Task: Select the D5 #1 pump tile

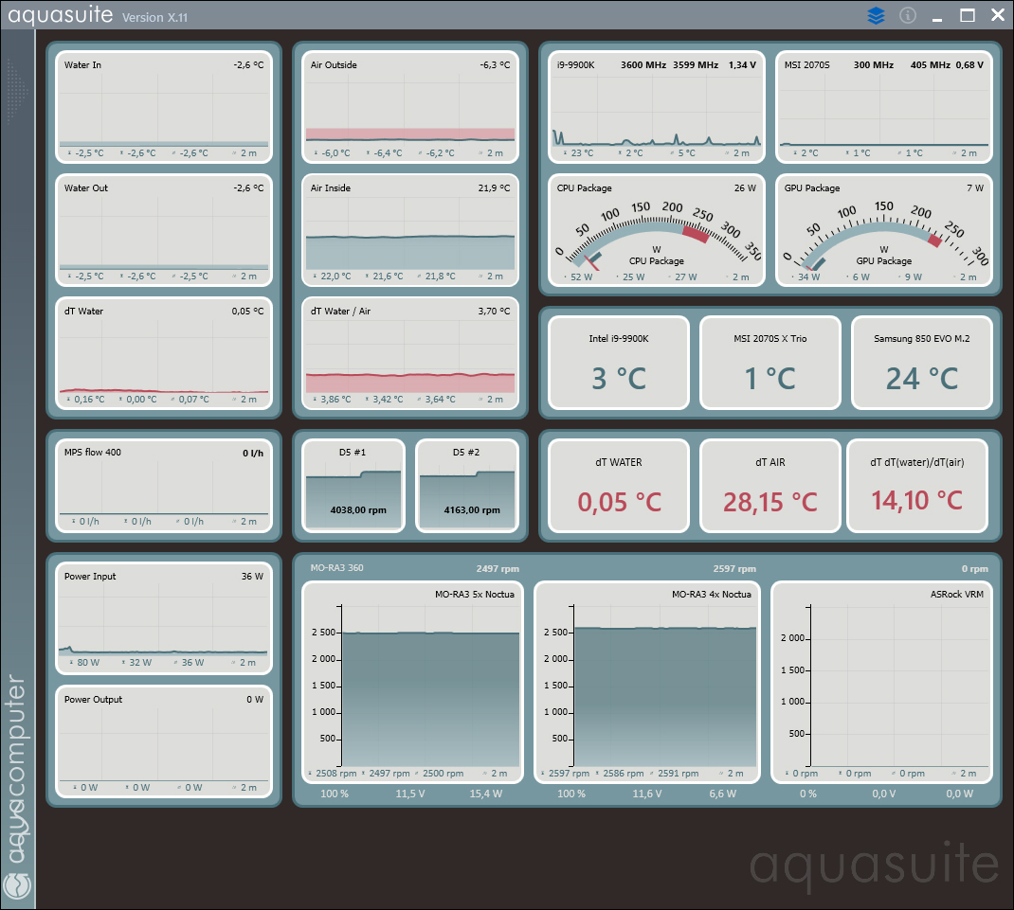Action: (x=353, y=486)
